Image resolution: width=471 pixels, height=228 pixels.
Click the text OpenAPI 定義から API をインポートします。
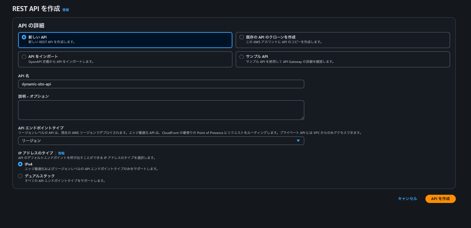click(x=61, y=62)
